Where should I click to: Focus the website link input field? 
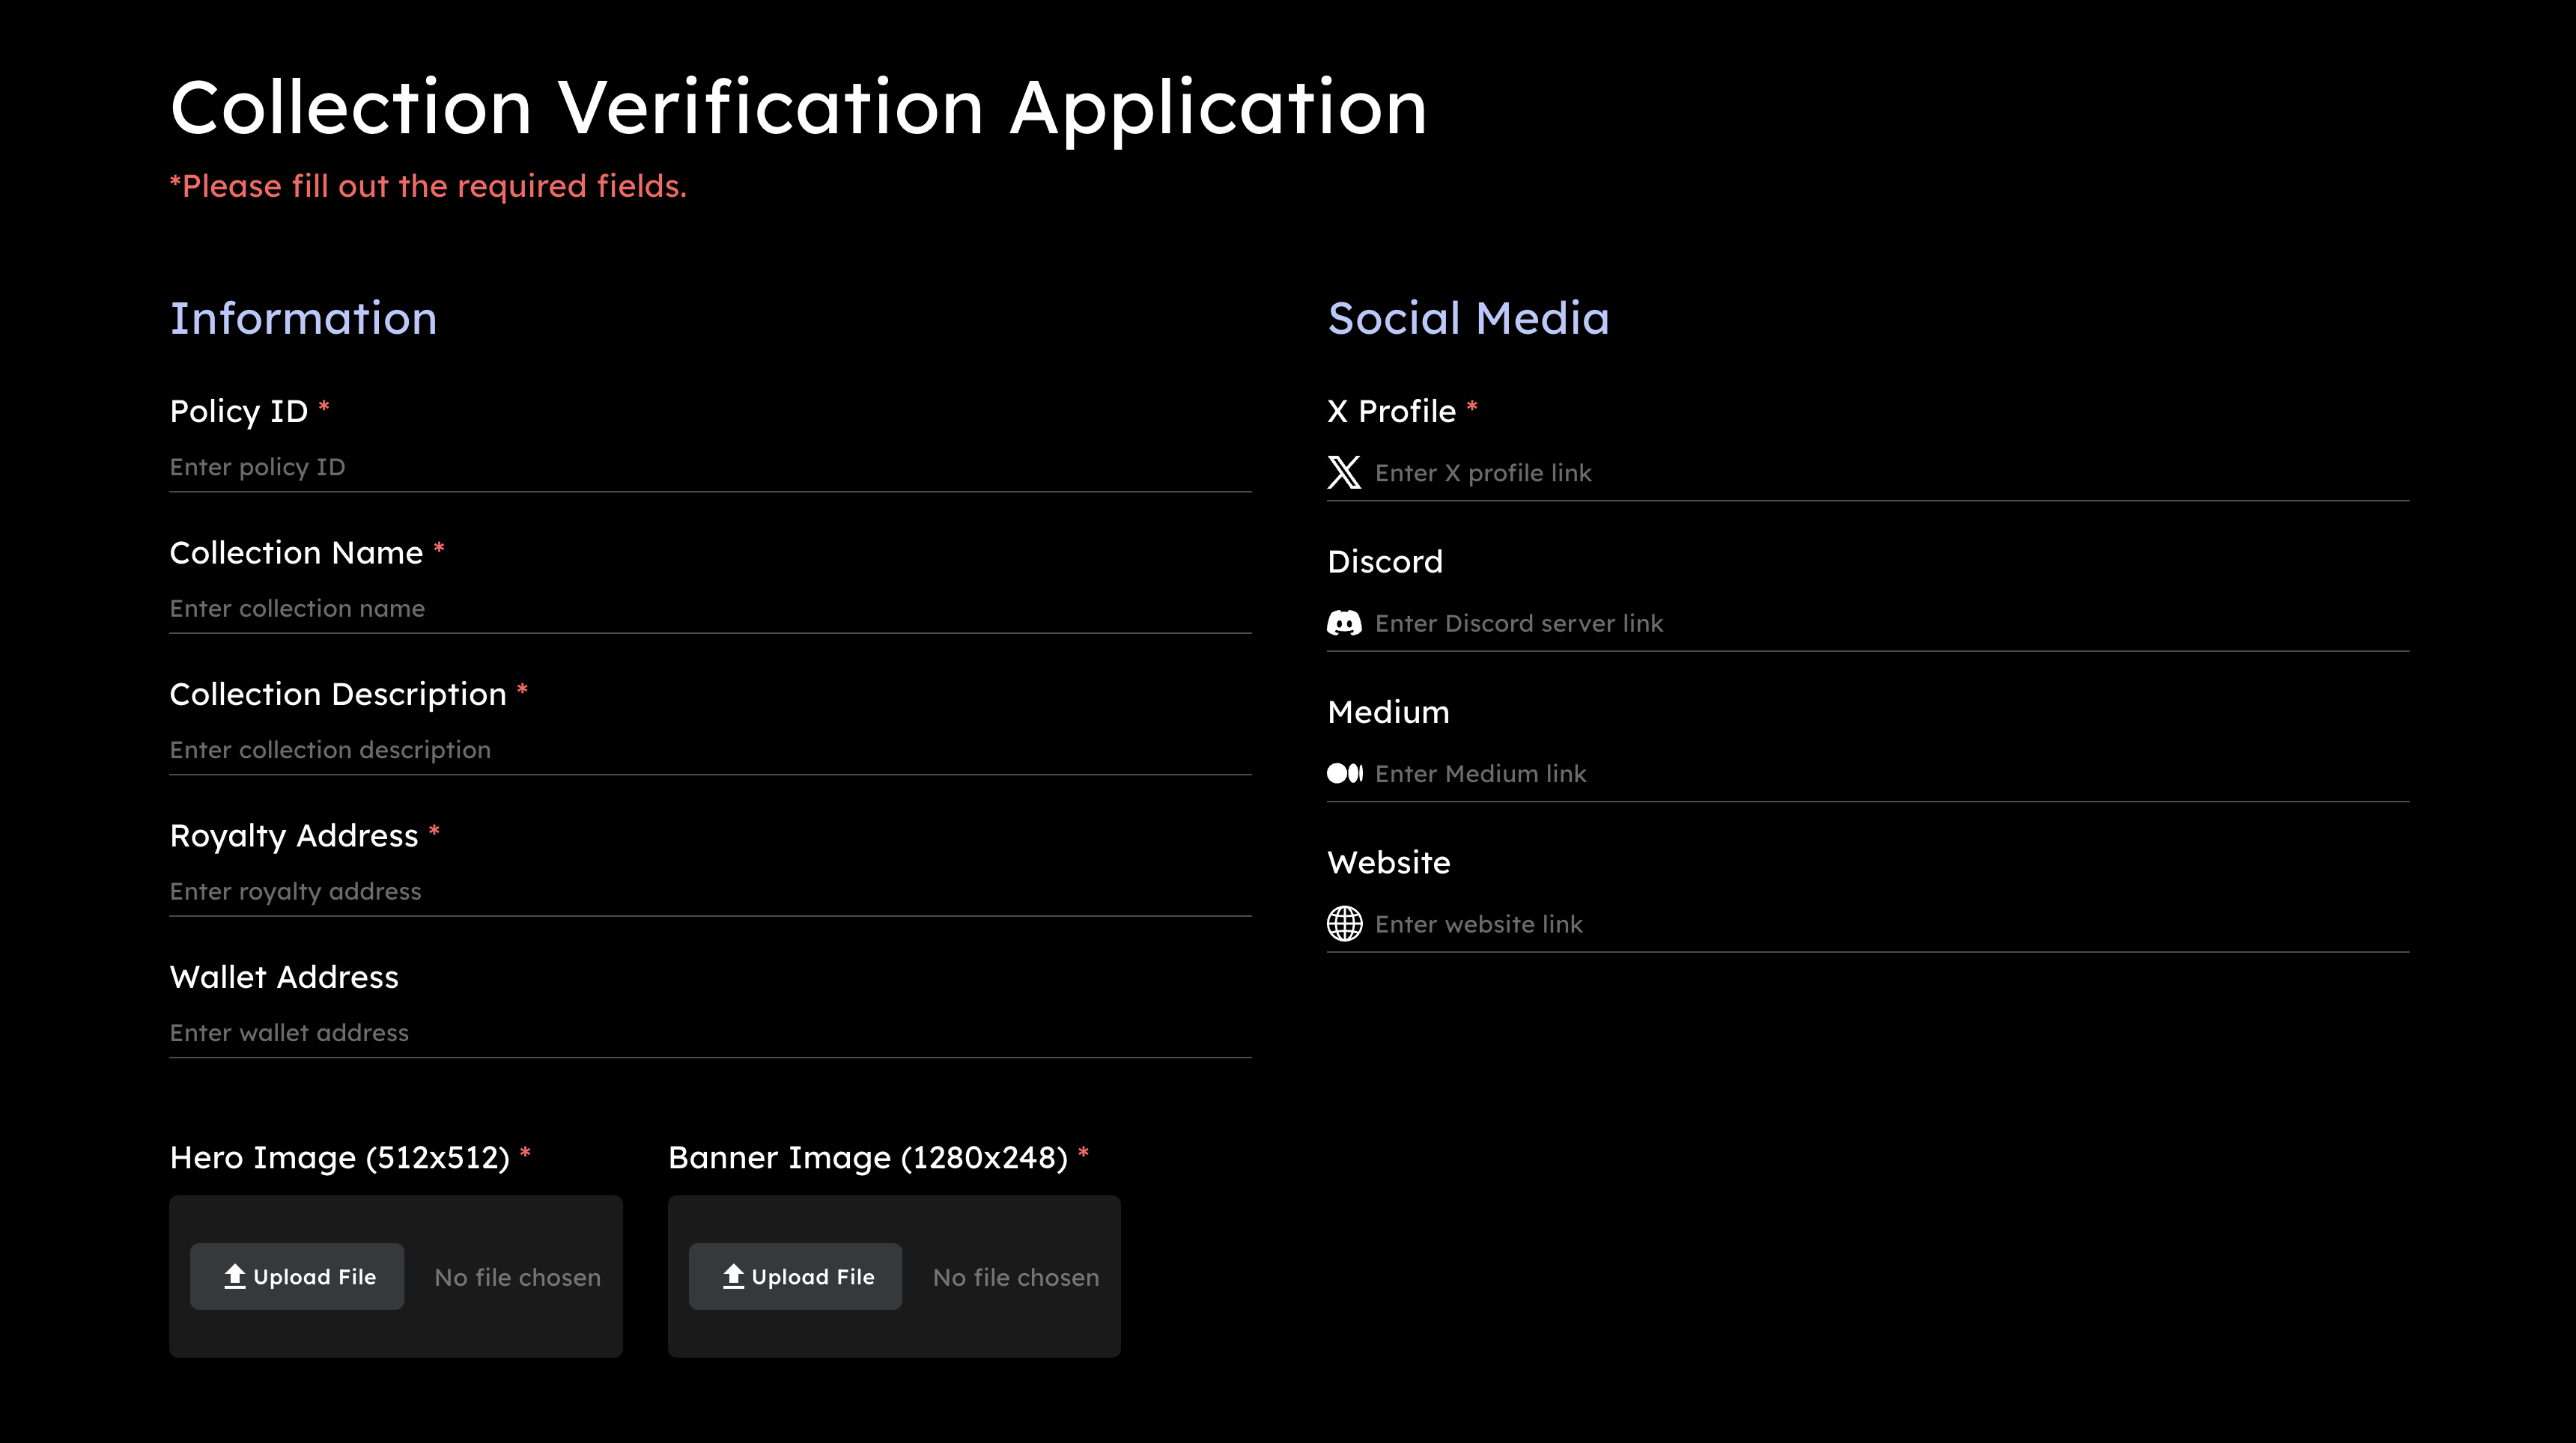(x=1868, y=924)
